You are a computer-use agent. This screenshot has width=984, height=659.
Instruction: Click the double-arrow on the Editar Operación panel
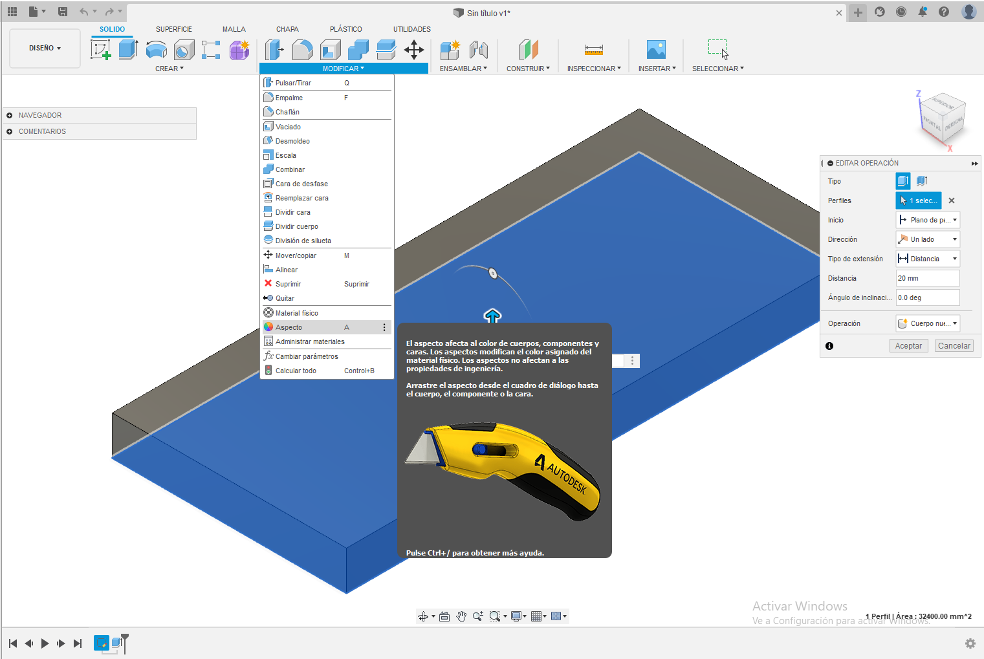(x=974, y=164)
